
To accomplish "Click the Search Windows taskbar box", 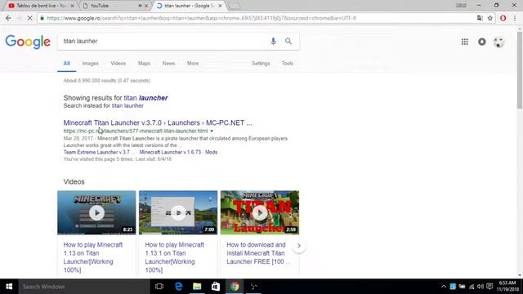I will tap(83, 287).
